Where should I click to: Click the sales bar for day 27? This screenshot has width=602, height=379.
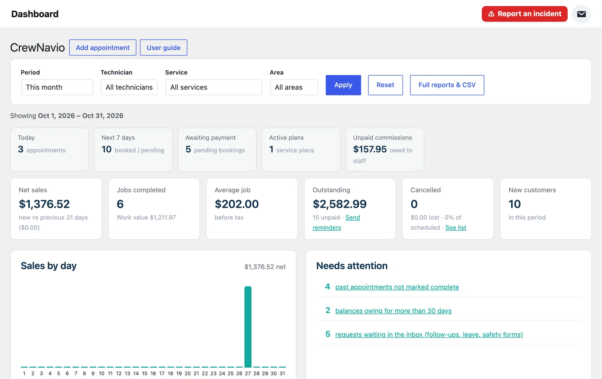pos(248,327)
